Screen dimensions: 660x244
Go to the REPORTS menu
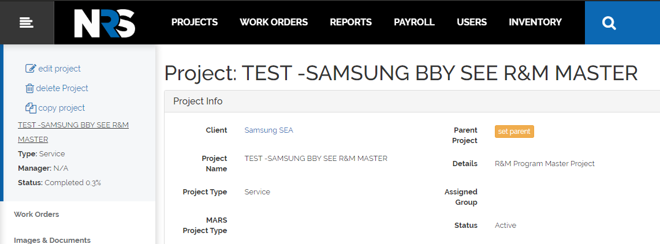click(350, 22)
